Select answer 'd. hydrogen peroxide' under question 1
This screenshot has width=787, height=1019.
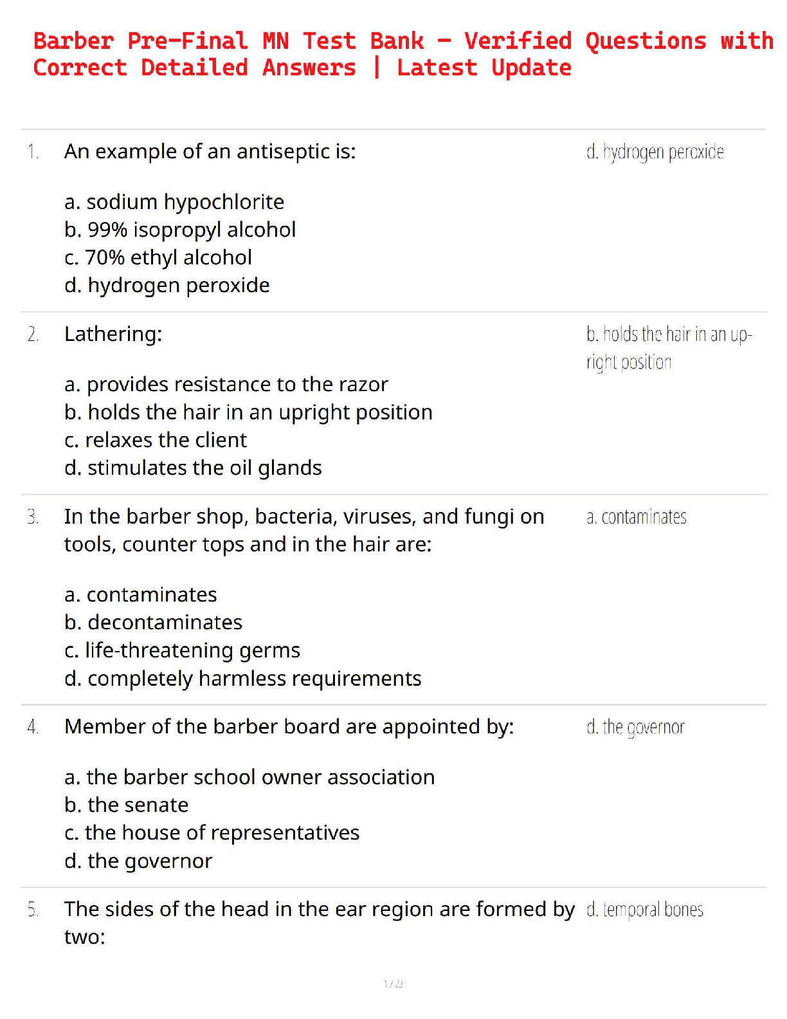(x=167, y=285)
